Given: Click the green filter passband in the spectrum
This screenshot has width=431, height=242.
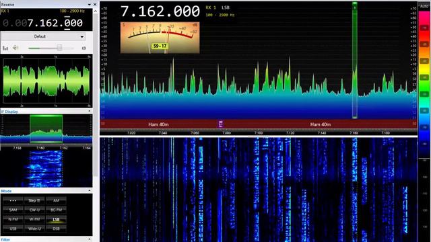Looking at the screenshot, I should coord(355,61).
